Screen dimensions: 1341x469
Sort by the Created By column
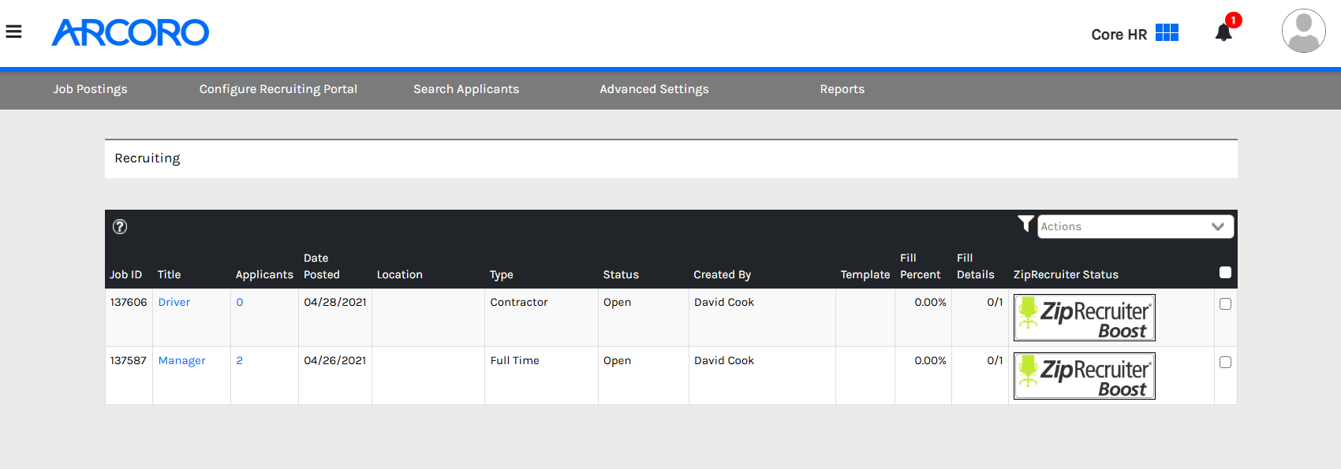click(722, 274)
